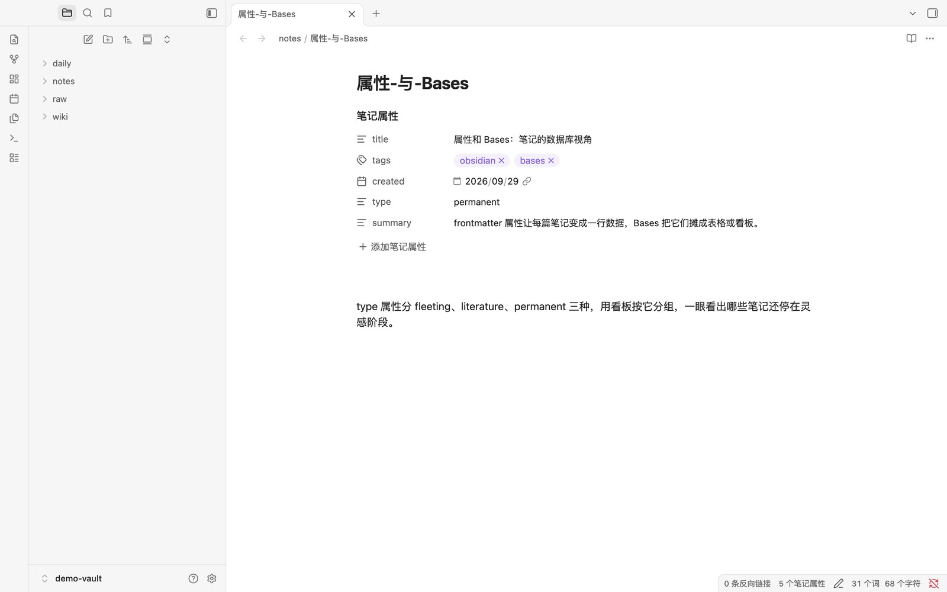Open the search panel icon
The width and height of the screenshot is (947, 592).
pyautogui.click(x=88, y=13)
